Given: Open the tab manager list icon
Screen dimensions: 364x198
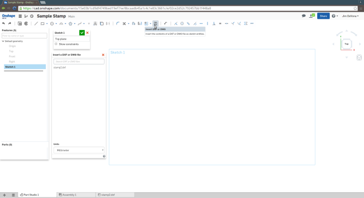Looking at the screenshot, I should [x=13, y=195].
